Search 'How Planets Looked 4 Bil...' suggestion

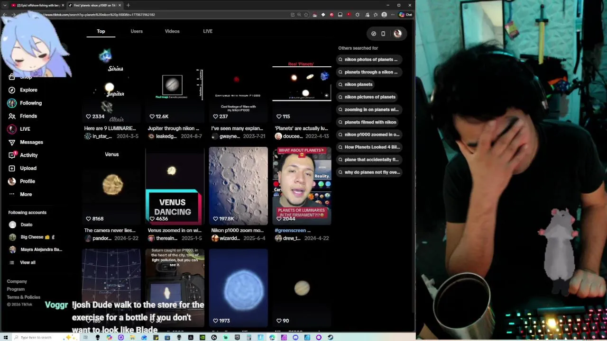click(369, 147)
